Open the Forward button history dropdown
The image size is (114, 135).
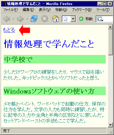click(x=27, y=19)
